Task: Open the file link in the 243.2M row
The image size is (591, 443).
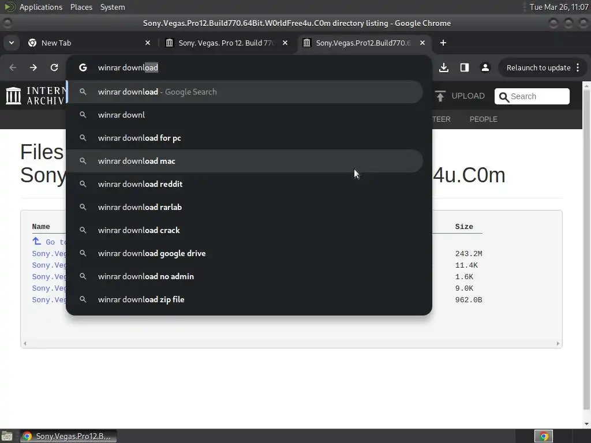Action: pos(50,254)
